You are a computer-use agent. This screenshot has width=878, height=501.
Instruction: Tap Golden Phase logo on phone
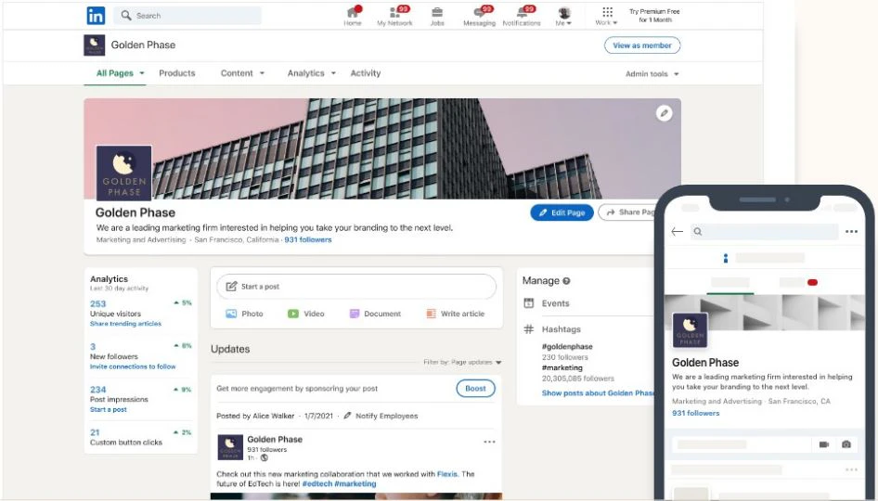pos(690,330)
